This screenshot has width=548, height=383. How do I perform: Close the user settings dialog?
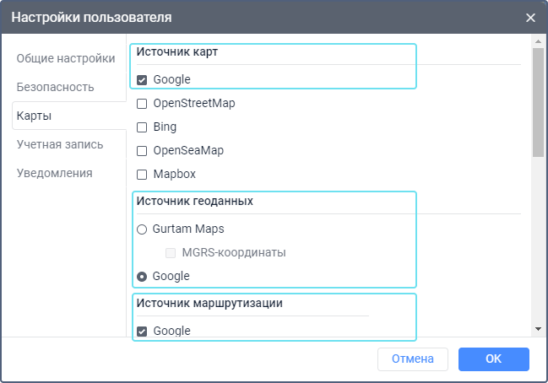[530, 17]
